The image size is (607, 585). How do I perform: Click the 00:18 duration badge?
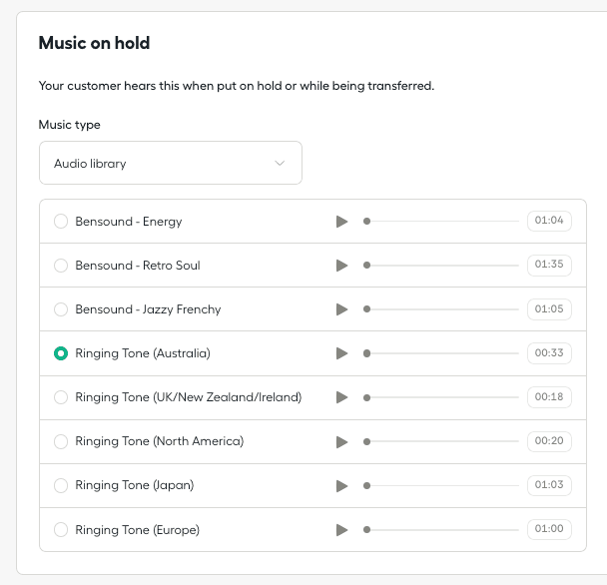(x=549, y=397)
